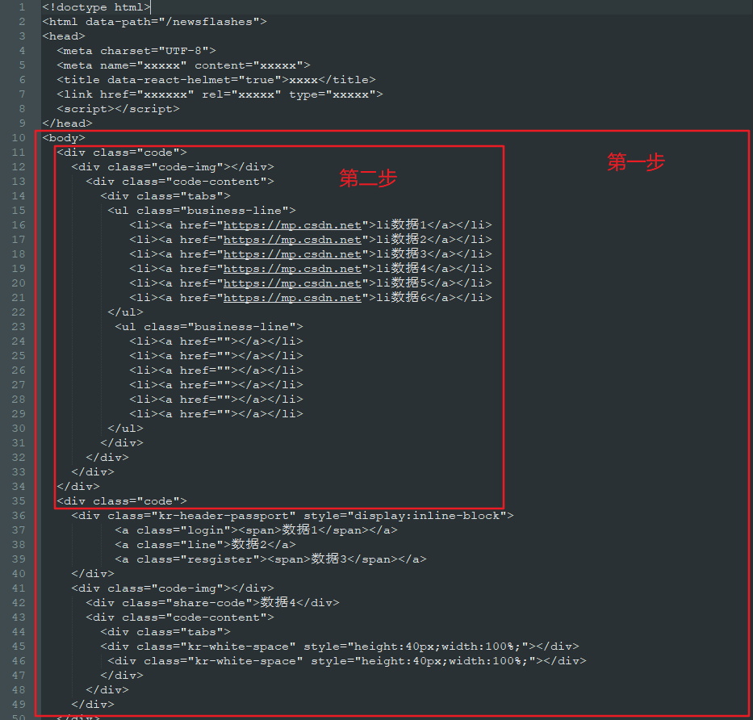
Task: Select the title data-react-helmet line
Action: [x=216, y=80]
